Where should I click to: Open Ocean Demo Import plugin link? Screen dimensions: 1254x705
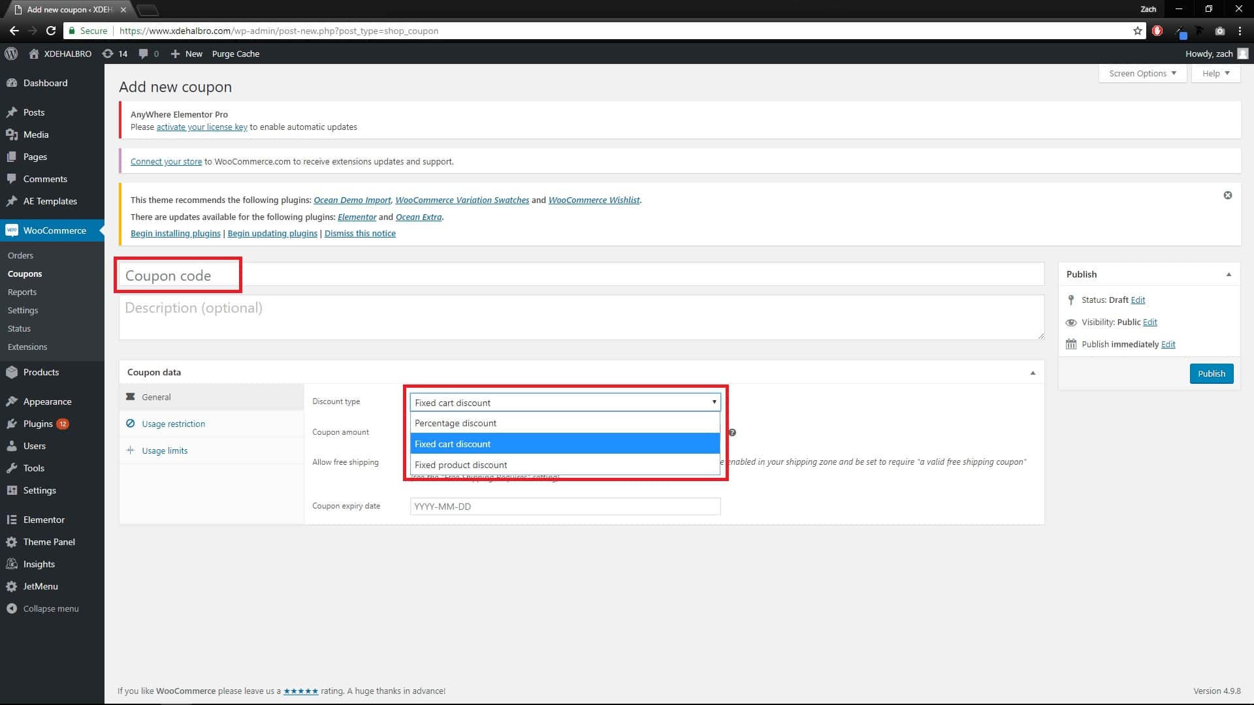click(352, 200)
